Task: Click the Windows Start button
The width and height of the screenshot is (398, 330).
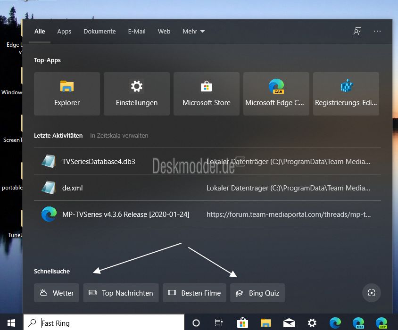Action: (x=11, y=323)
